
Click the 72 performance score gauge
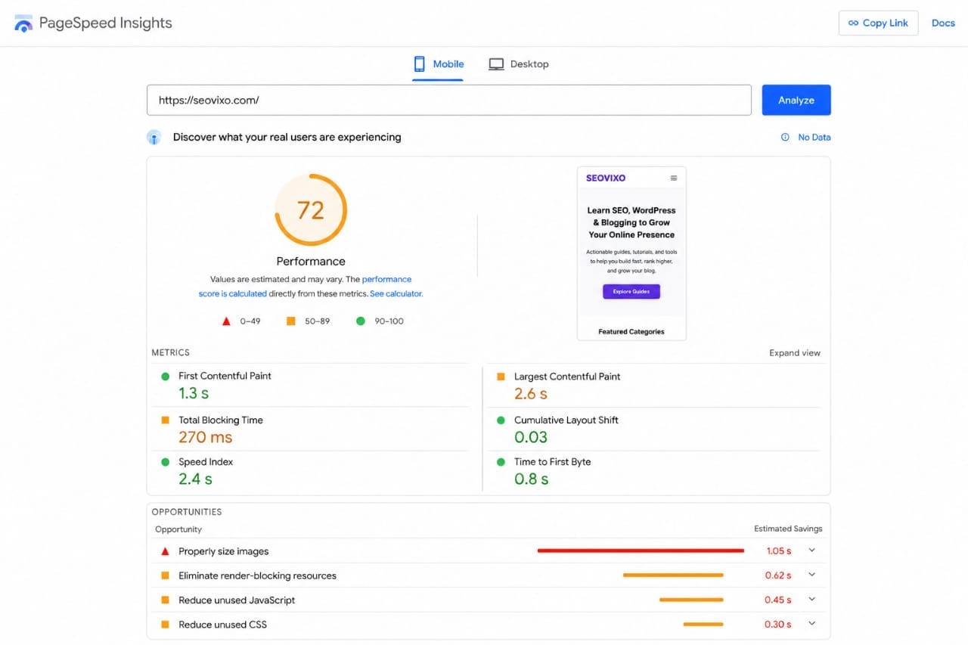tap(311, 209)
